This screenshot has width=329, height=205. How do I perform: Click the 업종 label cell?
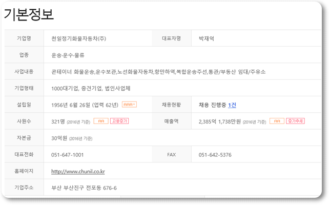[24, 55]
